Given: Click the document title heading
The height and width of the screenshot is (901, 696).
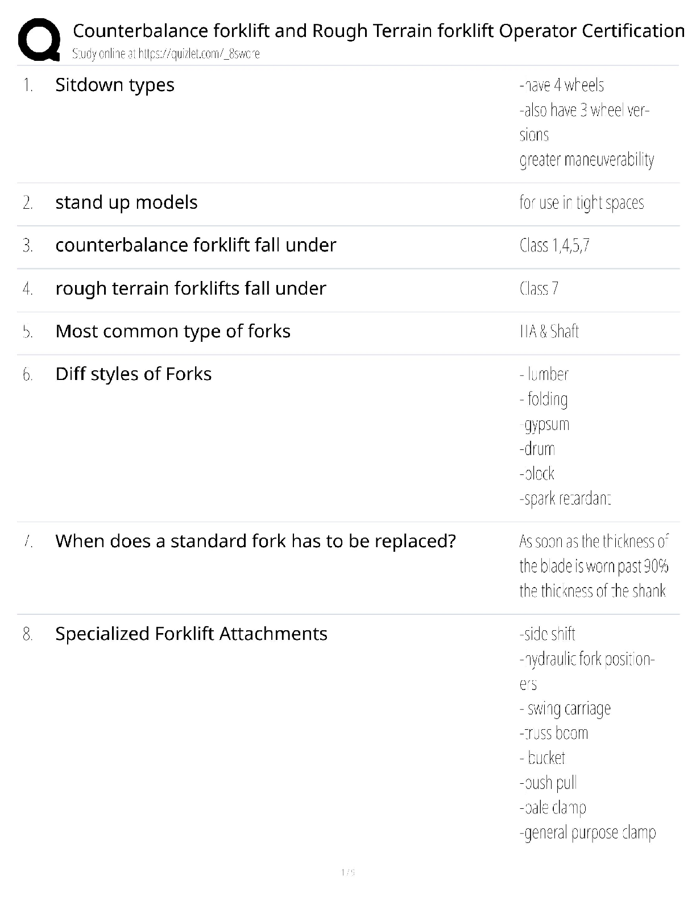Looking at the screenshot, I should 378,30.
